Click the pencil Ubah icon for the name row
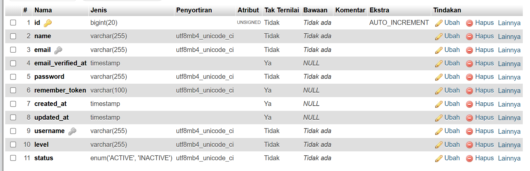Viewport: 530px width, 171px height. tap(439, 37)
